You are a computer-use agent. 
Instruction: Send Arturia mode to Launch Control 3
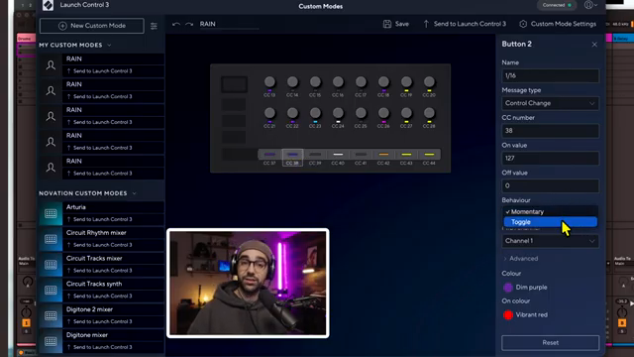tap(99, 219)
